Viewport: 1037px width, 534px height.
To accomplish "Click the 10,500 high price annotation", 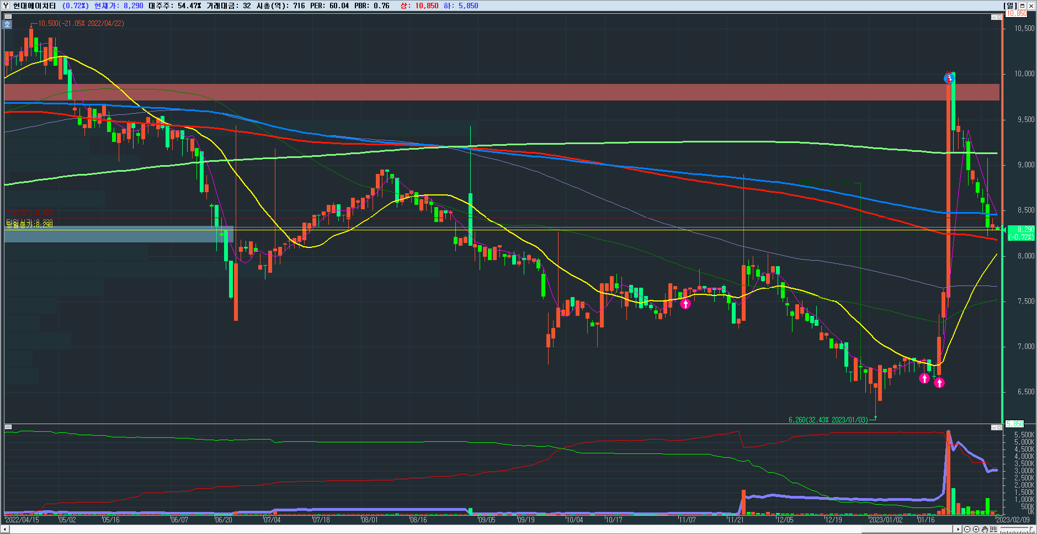I will coord(81,24).
